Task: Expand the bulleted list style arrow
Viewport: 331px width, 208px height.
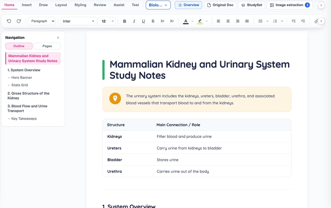Action: [x=267, y=21]
